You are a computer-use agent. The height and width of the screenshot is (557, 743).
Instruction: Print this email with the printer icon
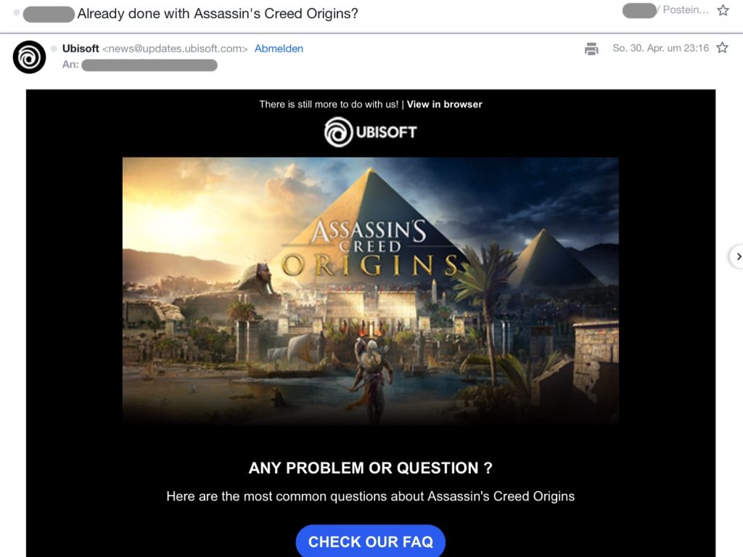(591, 49)
